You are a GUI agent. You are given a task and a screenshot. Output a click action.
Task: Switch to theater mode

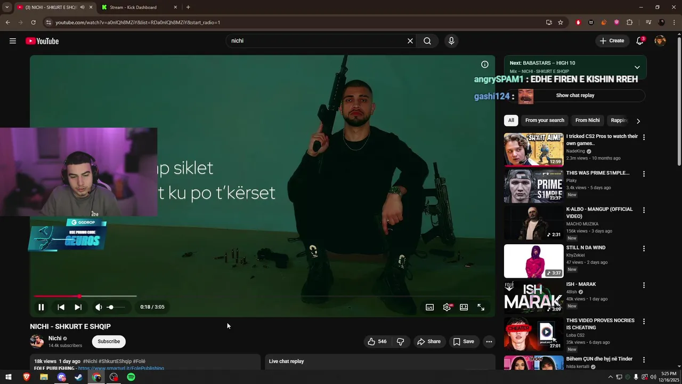click(464, 307)
